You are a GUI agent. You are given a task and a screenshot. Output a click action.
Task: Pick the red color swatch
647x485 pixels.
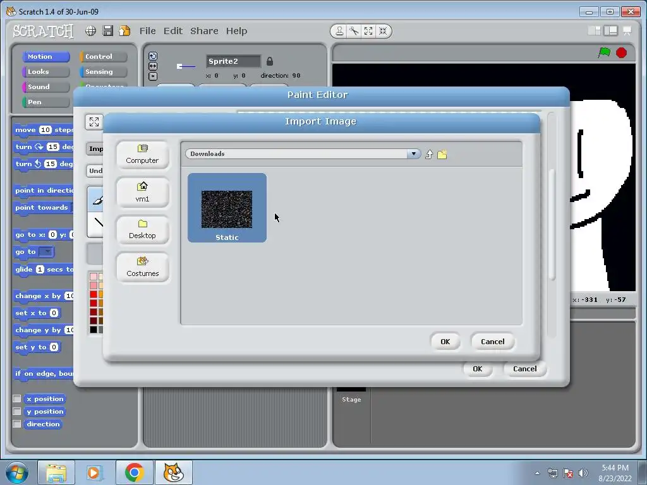point(94,294)
